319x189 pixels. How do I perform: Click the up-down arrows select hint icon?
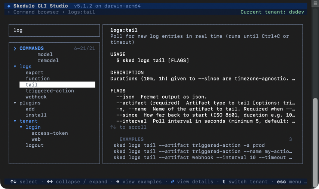coord(13,182)
